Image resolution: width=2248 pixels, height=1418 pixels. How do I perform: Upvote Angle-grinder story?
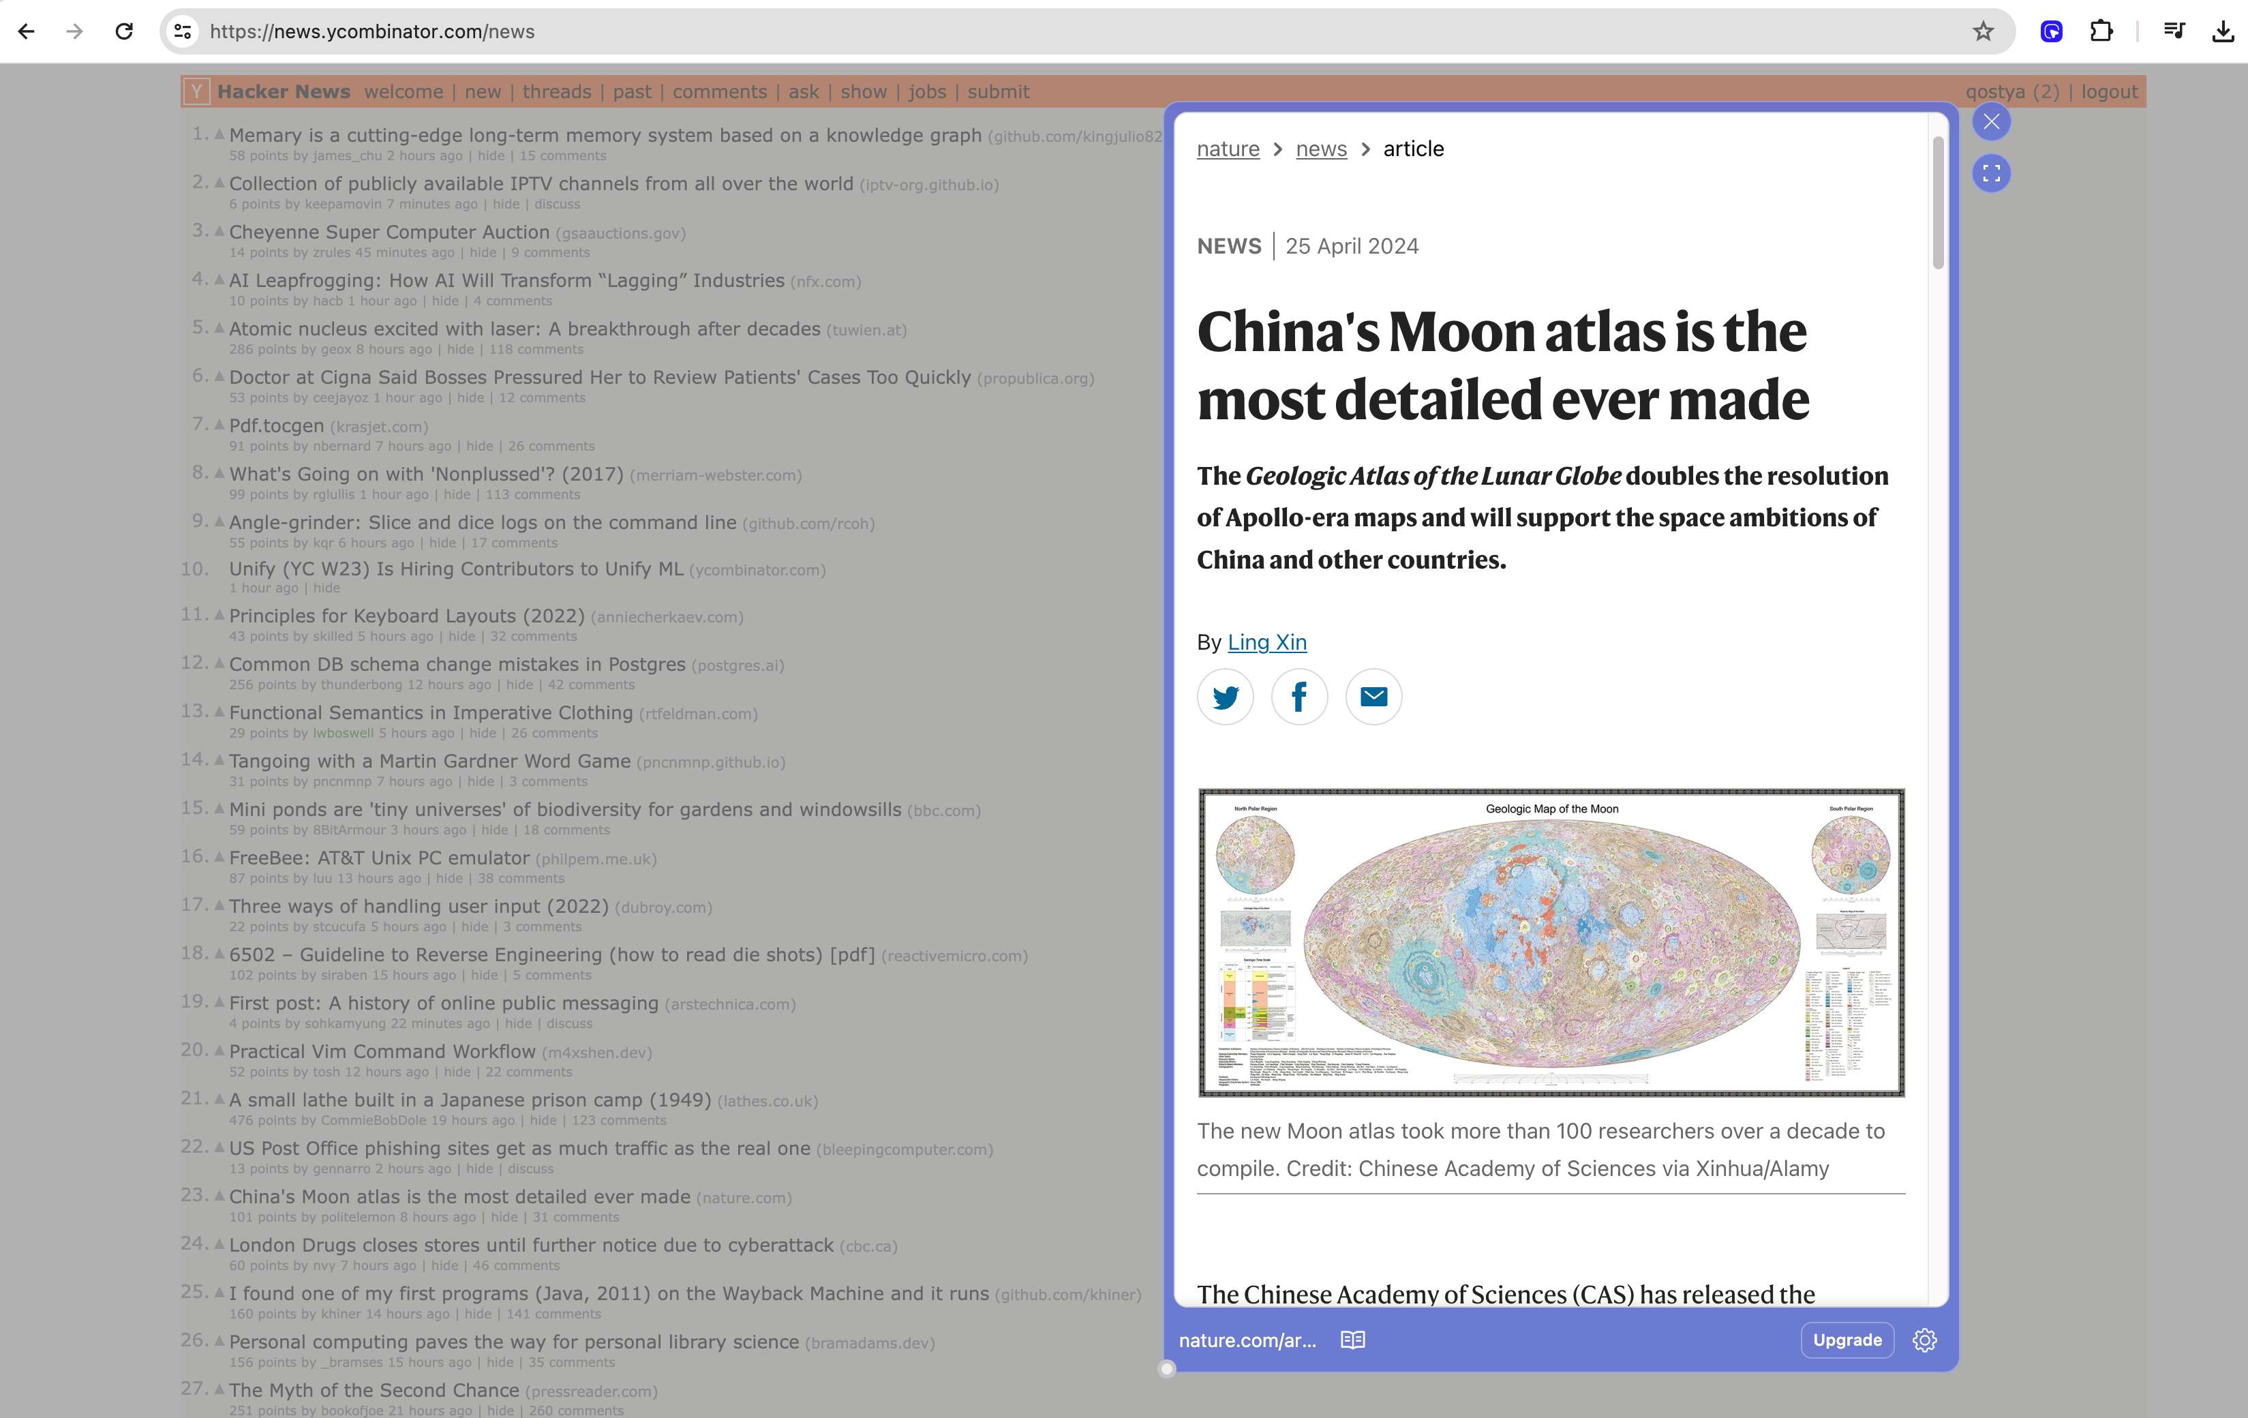pyautogui.click(x=219, y=521)
